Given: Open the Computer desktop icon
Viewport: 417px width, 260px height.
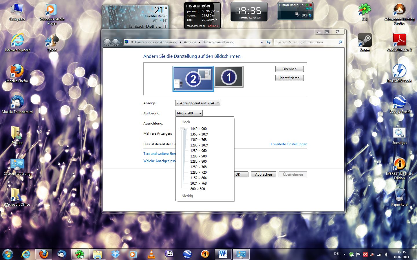Looking at the screenshot, I should click(17, 12).
